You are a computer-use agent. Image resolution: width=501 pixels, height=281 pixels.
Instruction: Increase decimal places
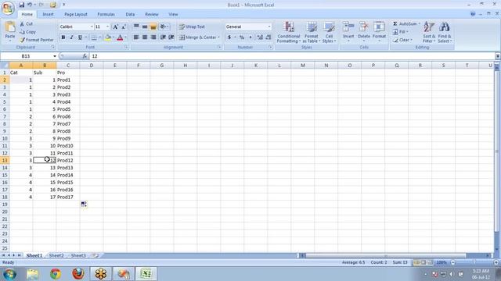pos(260,37)
